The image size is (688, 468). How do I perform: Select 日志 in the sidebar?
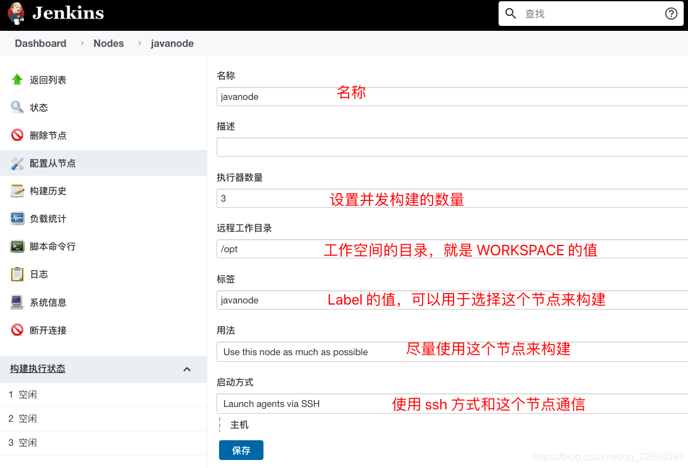pos(39,274)
